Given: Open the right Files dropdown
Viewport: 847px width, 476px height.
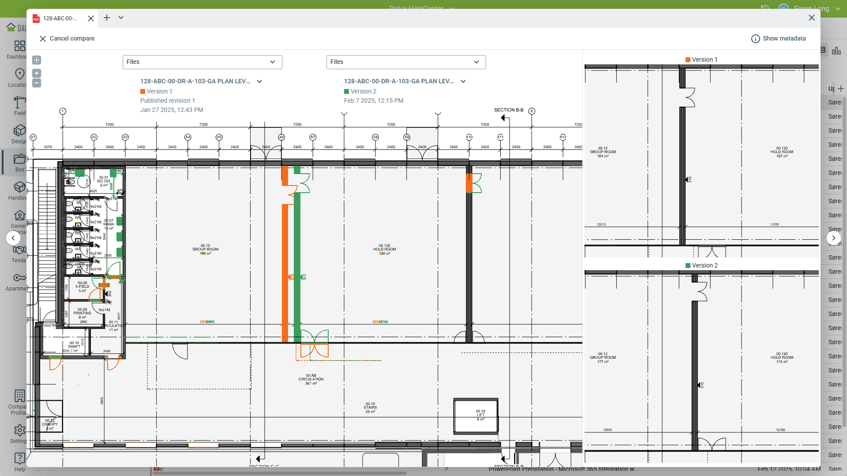Looking at the screenshot, I should click(x=406, y=62).
